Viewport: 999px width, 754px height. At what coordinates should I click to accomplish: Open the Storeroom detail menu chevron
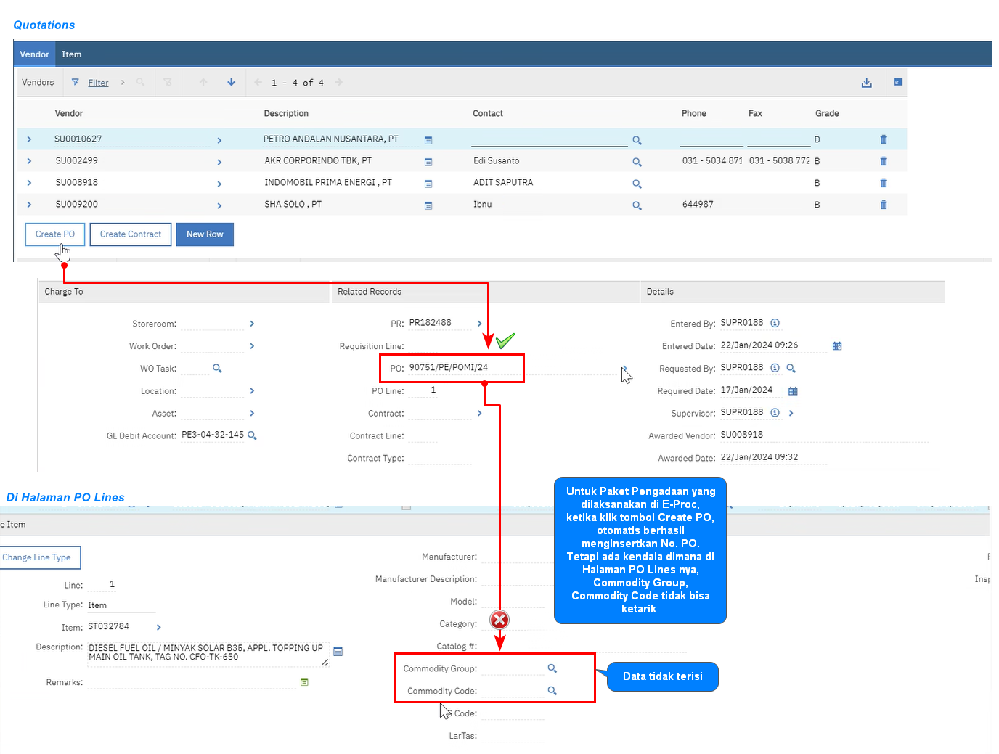tap(252, 324)
